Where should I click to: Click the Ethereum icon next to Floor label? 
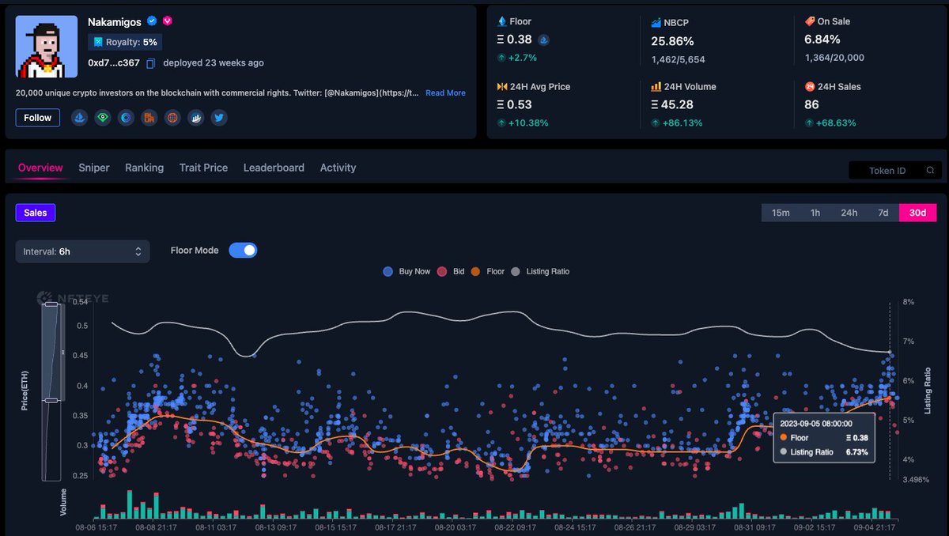501,21
